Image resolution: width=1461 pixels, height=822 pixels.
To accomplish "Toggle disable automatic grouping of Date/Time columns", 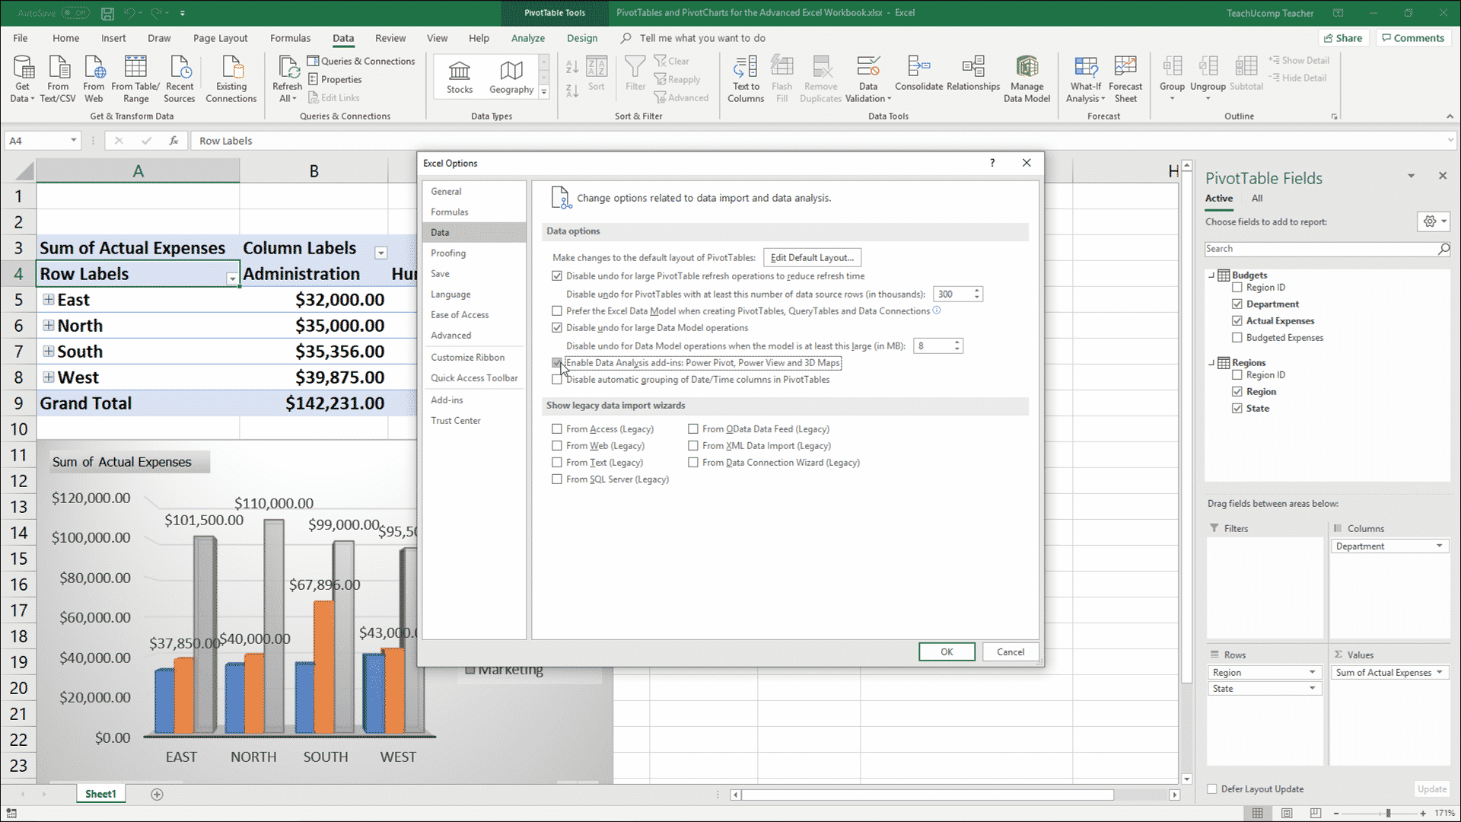I will tap(558, 379).
